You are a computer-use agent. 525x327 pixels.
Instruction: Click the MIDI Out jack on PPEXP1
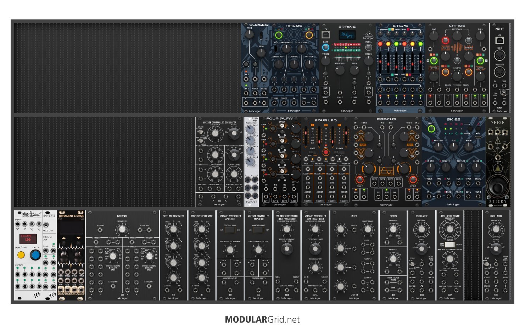46,225
